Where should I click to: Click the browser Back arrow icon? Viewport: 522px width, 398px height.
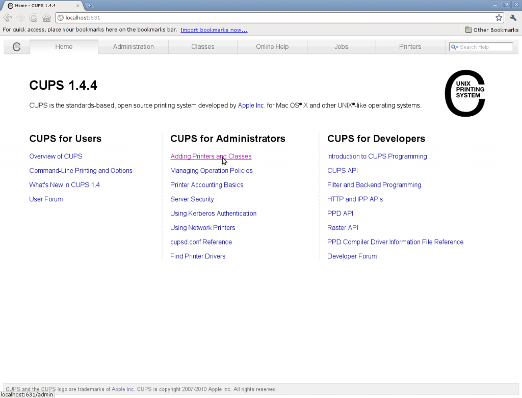(7, 18)
